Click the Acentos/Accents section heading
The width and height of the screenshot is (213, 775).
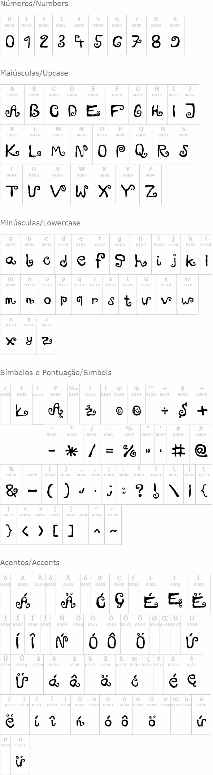tap(30, 563)
